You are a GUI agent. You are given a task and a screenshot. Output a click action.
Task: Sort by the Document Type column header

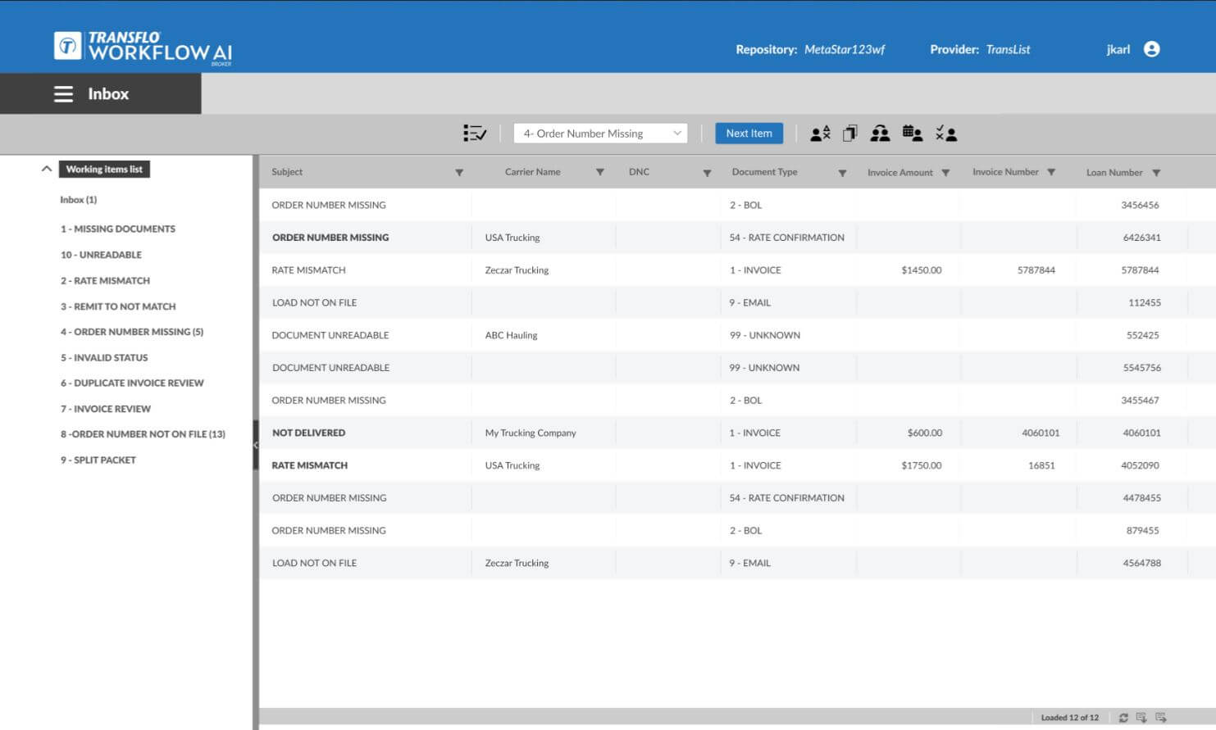[764, 172]
